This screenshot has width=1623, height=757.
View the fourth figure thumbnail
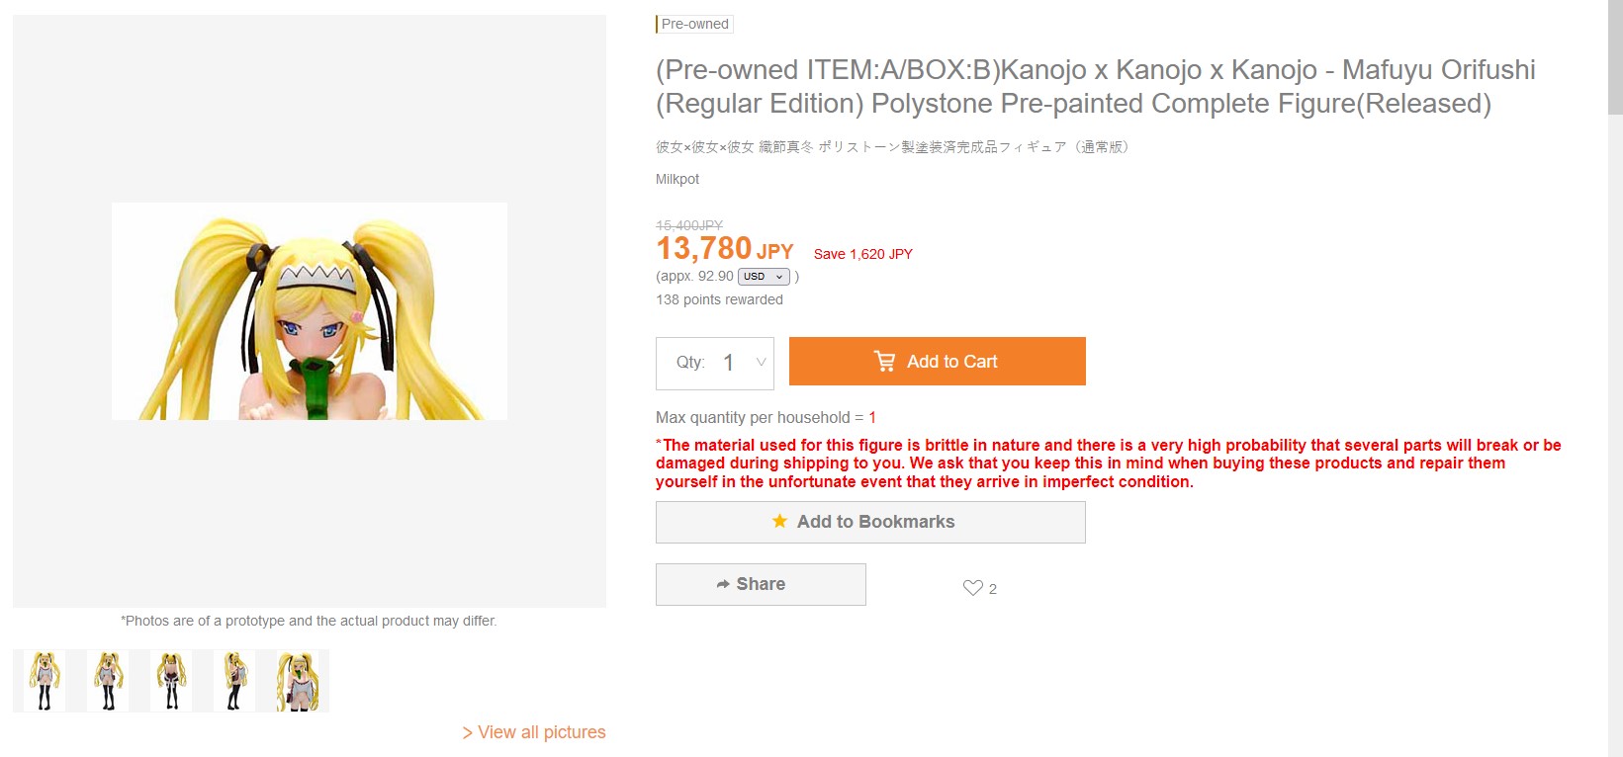pos(234,681)
